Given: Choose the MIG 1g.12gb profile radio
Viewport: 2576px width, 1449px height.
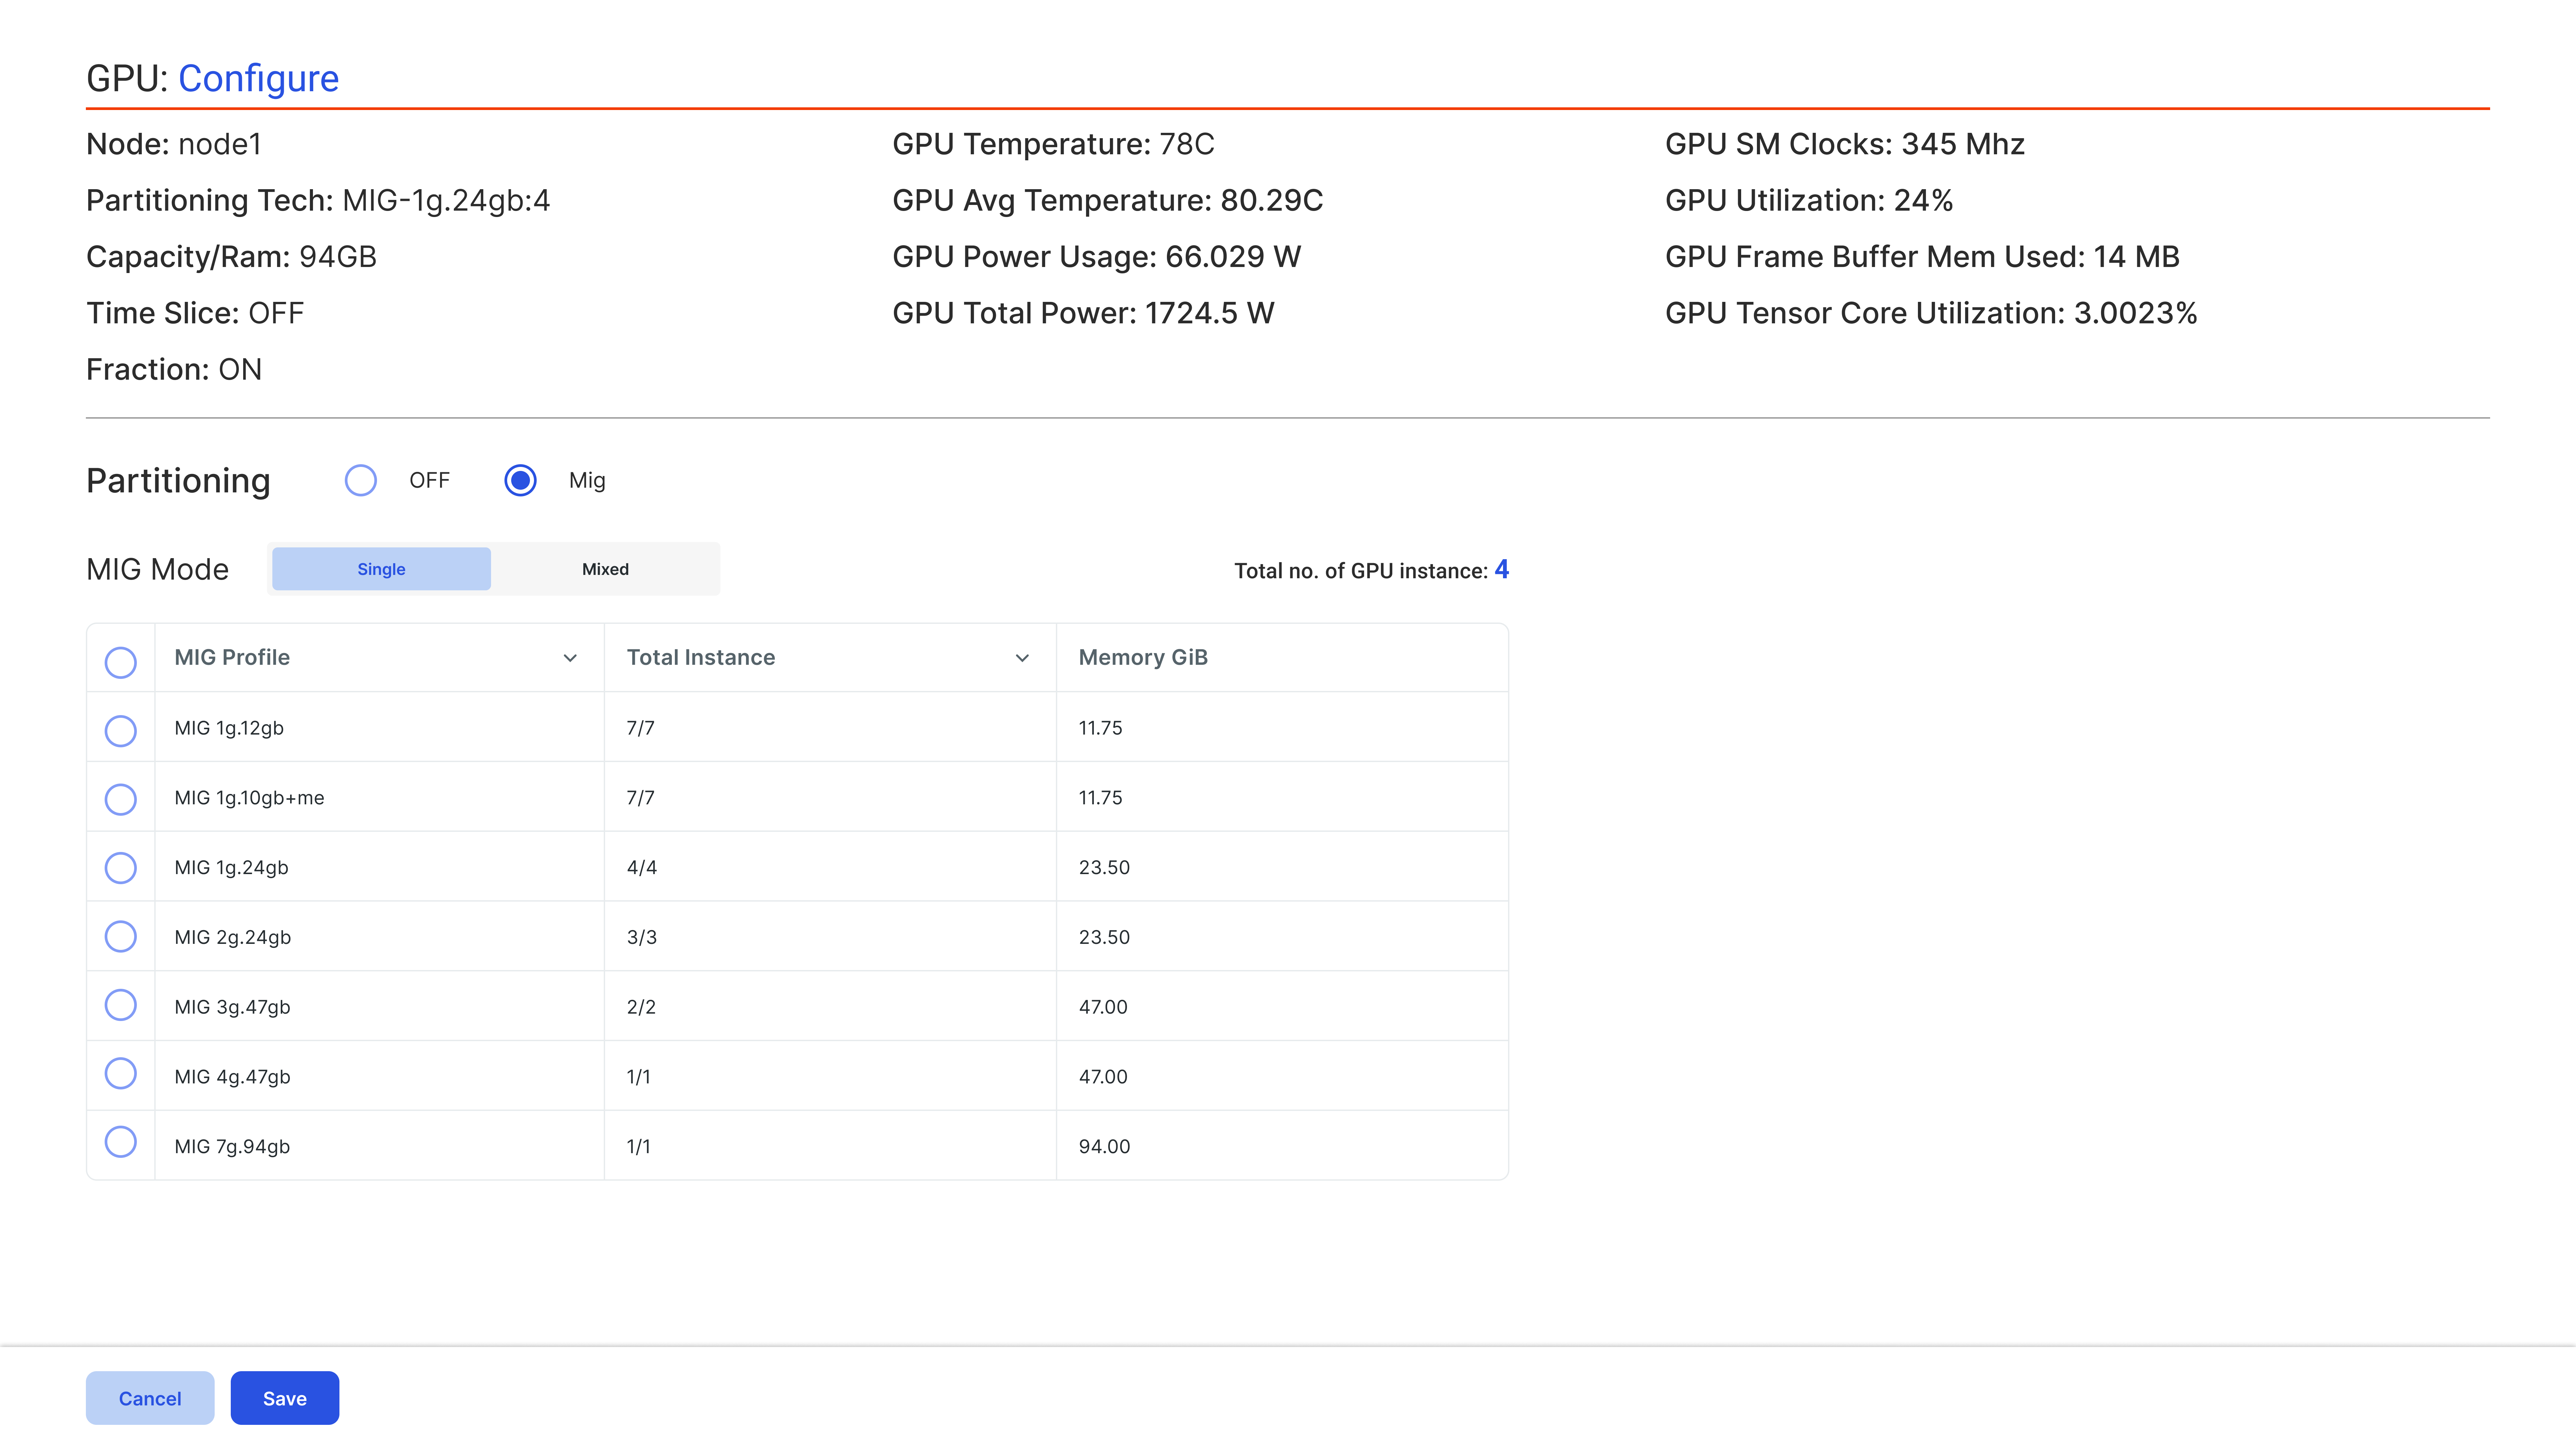Looking at the screenshot, I should 121,731.
